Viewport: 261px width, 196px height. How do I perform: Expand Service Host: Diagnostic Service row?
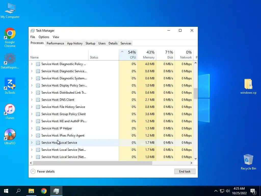[32, 71]
